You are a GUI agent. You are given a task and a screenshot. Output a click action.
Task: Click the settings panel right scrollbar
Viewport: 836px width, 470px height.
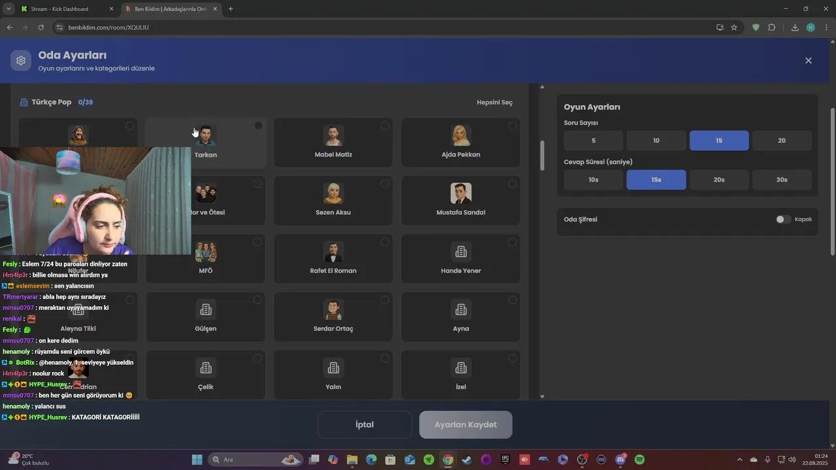point(832,181)
